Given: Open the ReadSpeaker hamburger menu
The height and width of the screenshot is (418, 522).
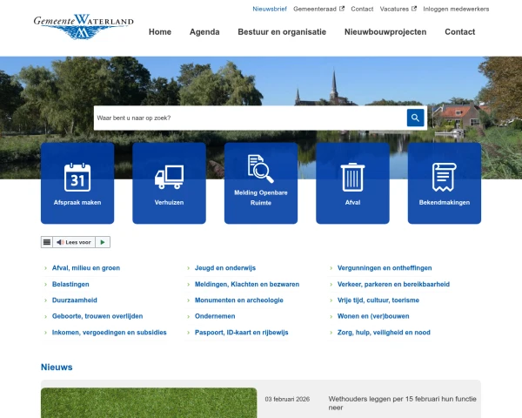Looking at the screenshot, I should point(47,242).
